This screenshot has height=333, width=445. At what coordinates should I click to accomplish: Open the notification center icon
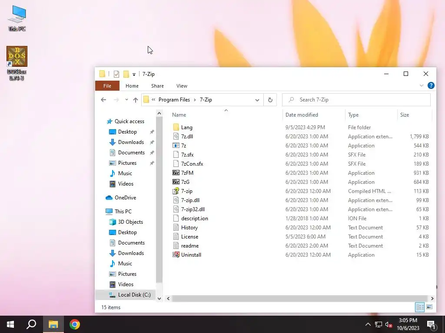431,324
